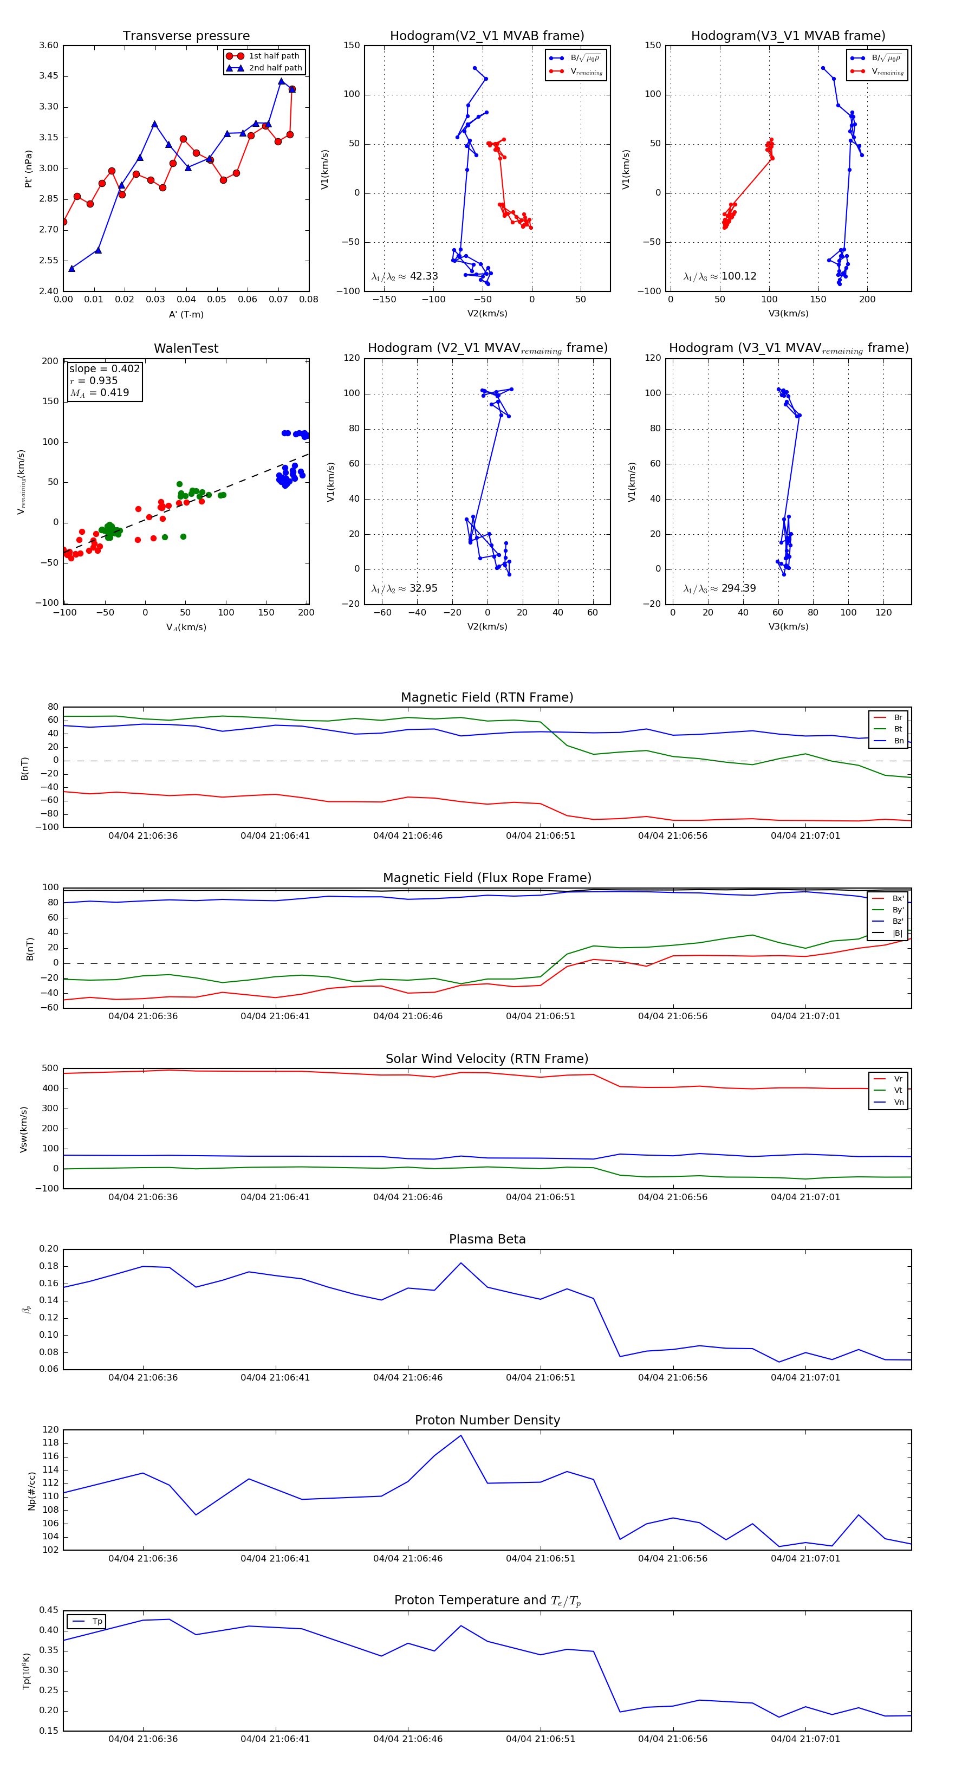Click the 'Vsw(km/s)' y-axis label
Image resolution: width=975 pixels, height=1788 pixels.
pyautogui.click(x=24, y=1129)
